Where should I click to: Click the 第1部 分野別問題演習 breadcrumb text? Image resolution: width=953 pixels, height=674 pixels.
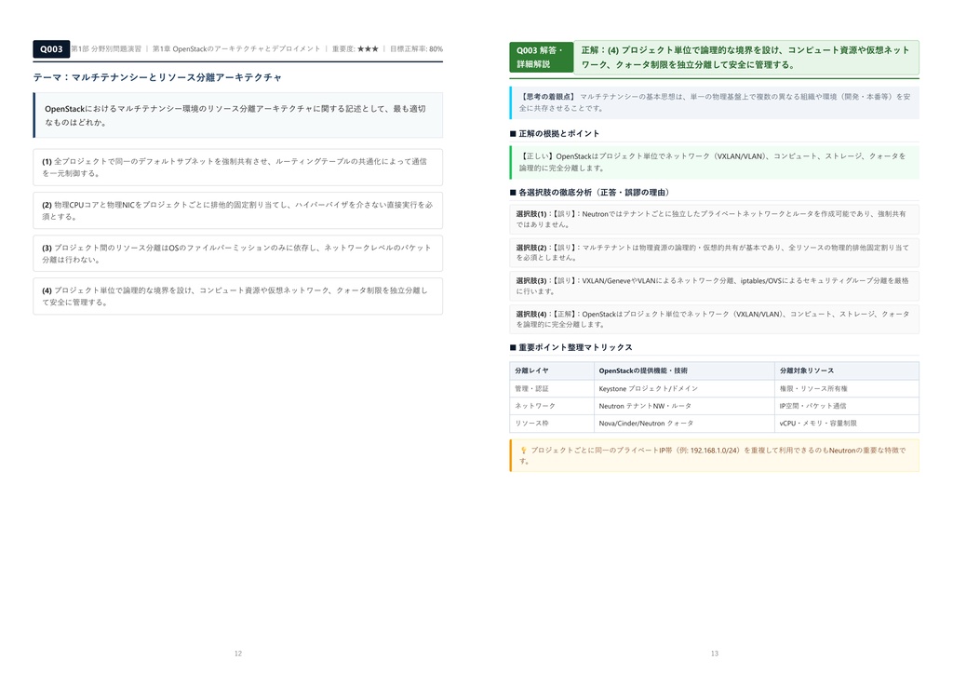tap(106, 48)
